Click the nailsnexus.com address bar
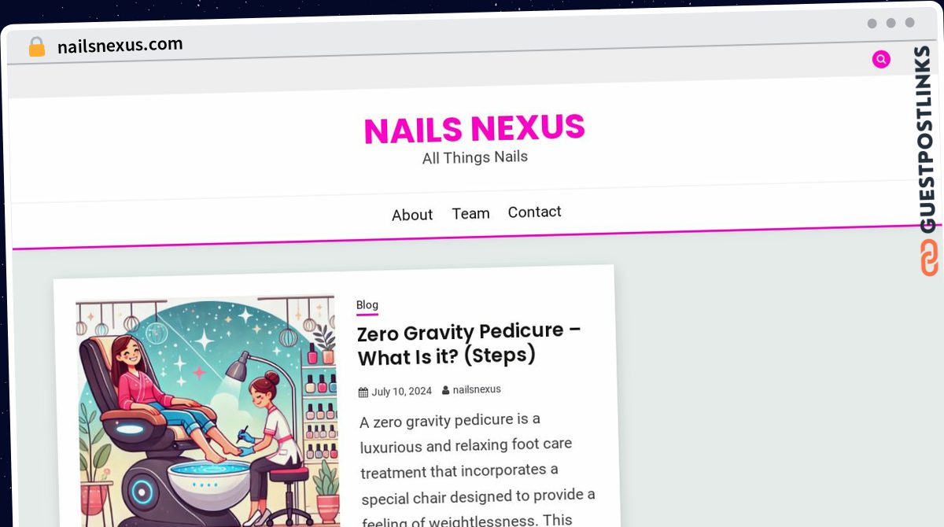The height and width of the screenshot is (527, 944). coord(120,46)
